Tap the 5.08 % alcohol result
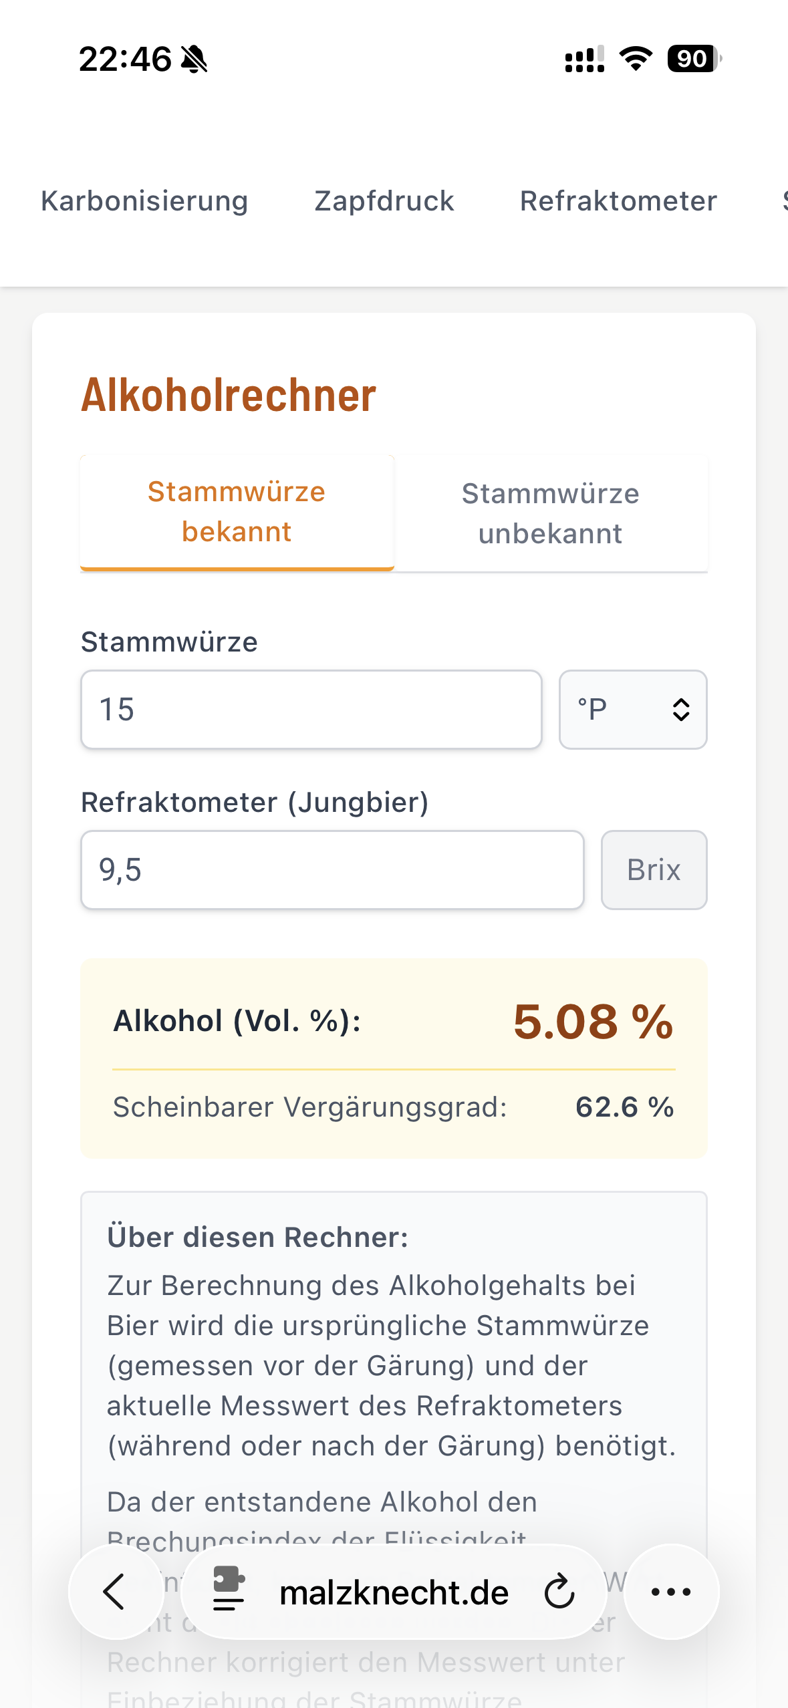The image size is (788, 1708). pos(593,1022)
